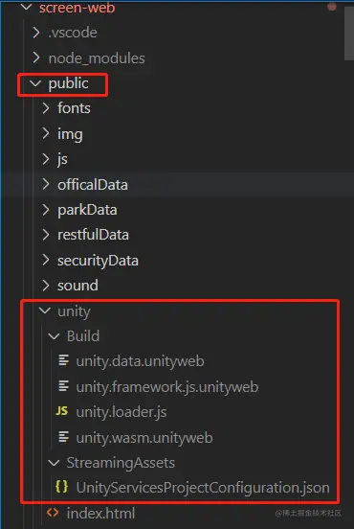Open the index.html file
This screenshot has height=529, width=354.
pos(100,513)
